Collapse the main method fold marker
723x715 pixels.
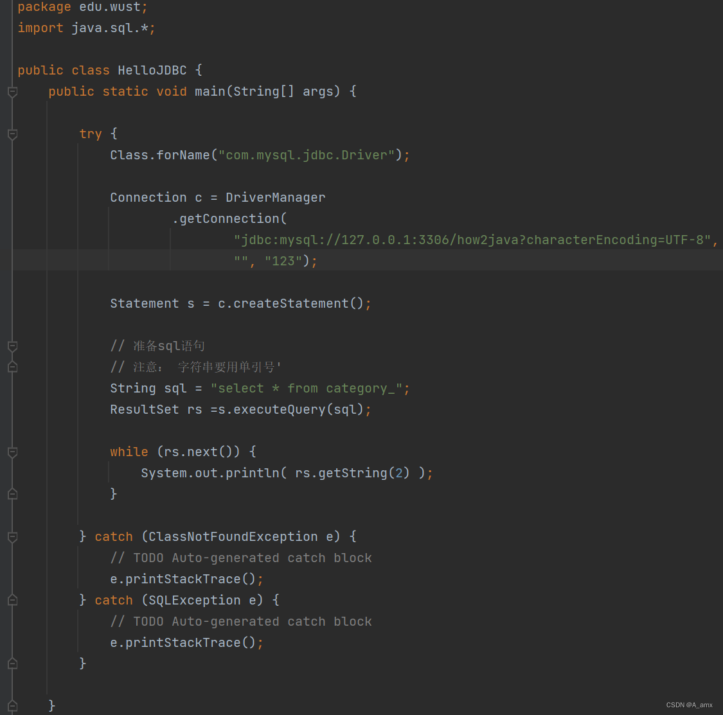click(x=12, y=92)
